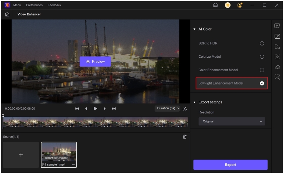Open the Resolution Original dropdown

[x=232, y=121]
